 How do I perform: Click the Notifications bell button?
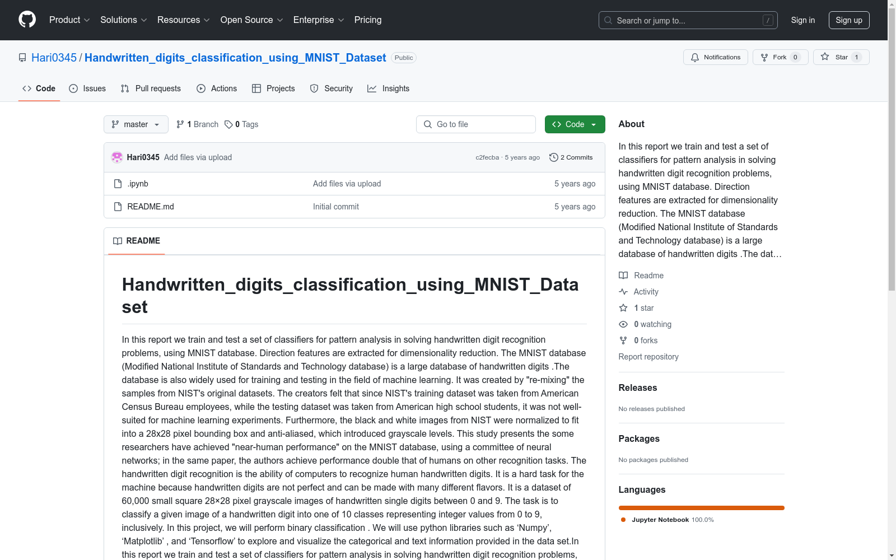coord(715,57)
